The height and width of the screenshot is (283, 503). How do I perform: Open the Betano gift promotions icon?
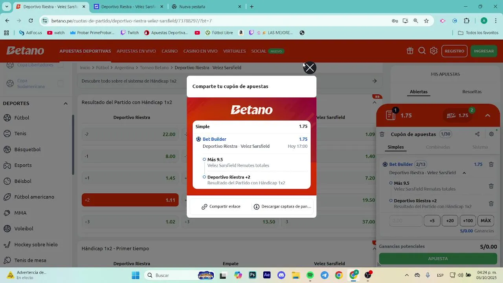[410, 51]
